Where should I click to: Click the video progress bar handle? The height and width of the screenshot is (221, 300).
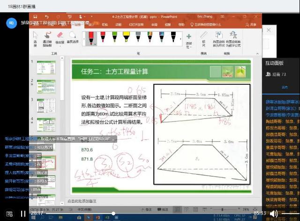[x=113, y=214]
